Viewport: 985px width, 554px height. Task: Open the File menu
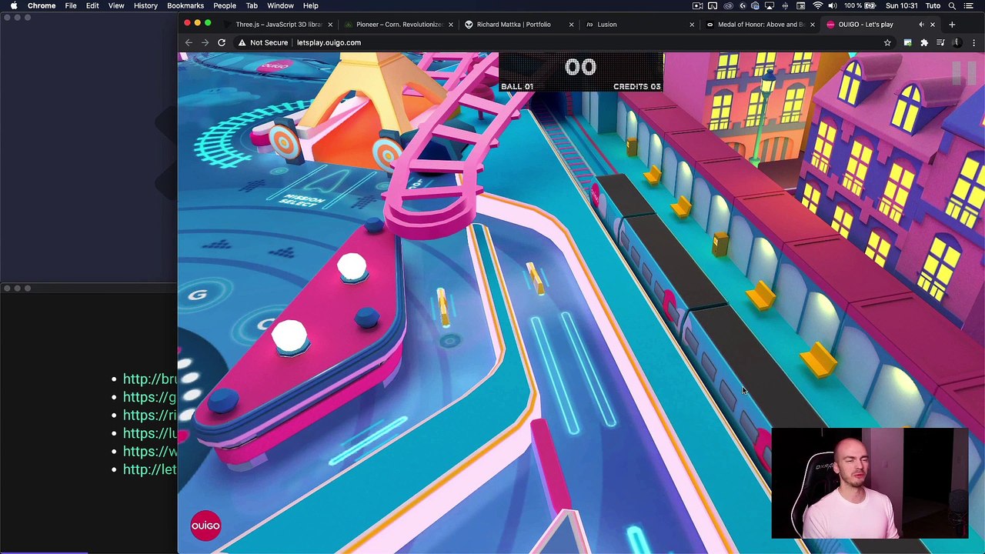[x=71, y=5]
